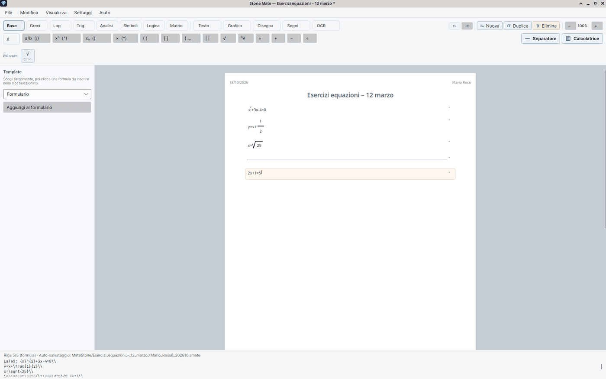Insert a fraction with the a/b button
606x379 pixels.
[36, 39]
